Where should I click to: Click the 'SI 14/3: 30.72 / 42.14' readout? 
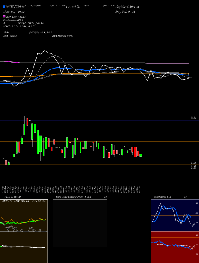pos(31,23)
